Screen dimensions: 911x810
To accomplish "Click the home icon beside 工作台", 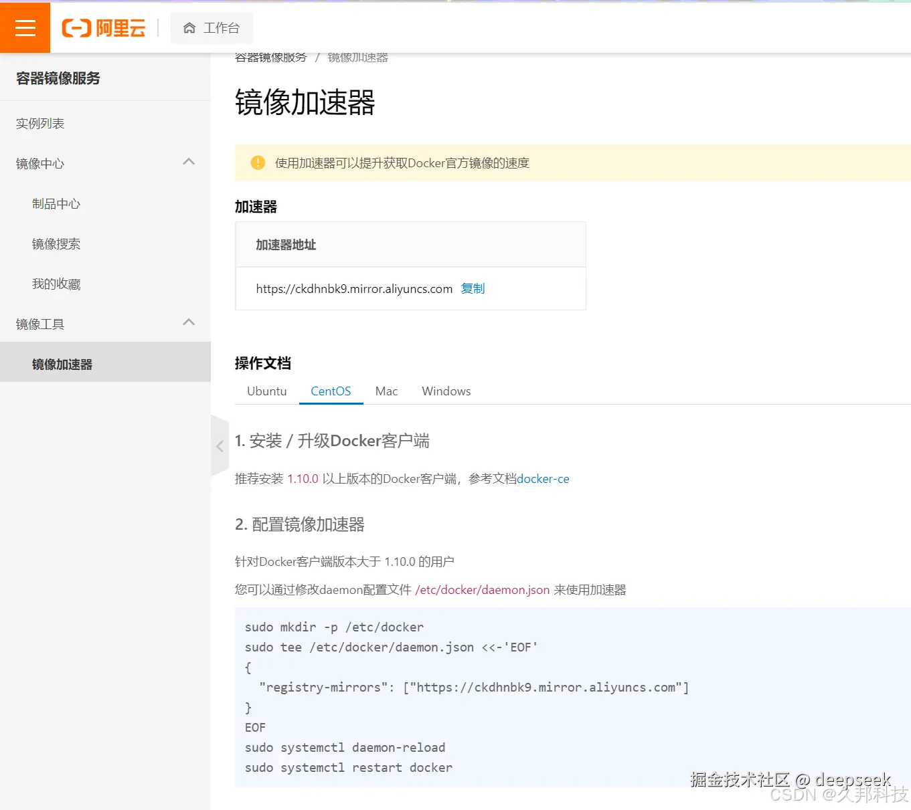I will pyautogui.click(x=189, y=28).
